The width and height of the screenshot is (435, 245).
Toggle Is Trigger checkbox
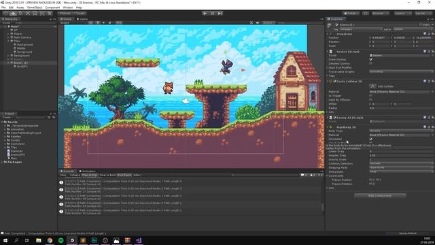(x=370, y=95)
